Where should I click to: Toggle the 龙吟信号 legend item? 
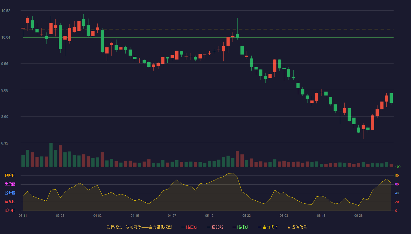click(297, 227)
